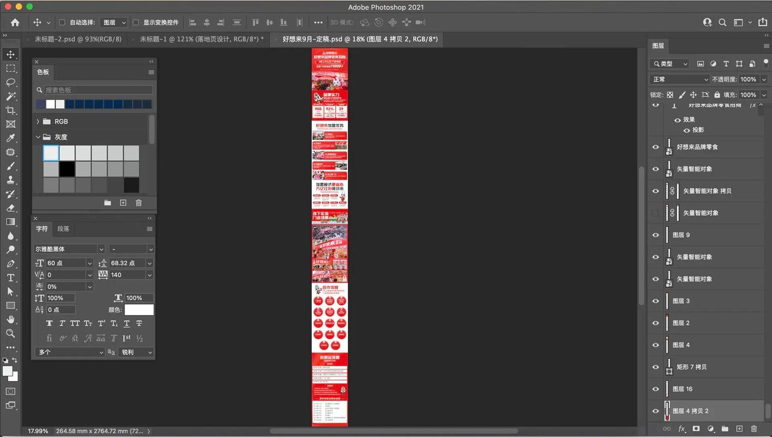Delete swatch using Swatches panel trash icon
Screen dimensions: 772x437
[139, 203]
